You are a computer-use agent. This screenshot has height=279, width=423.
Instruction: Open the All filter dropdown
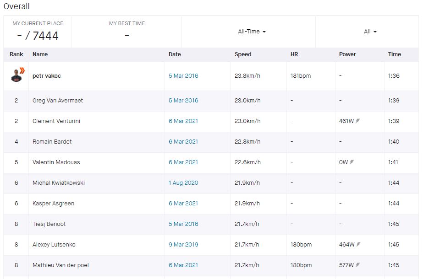coord(370,32)
